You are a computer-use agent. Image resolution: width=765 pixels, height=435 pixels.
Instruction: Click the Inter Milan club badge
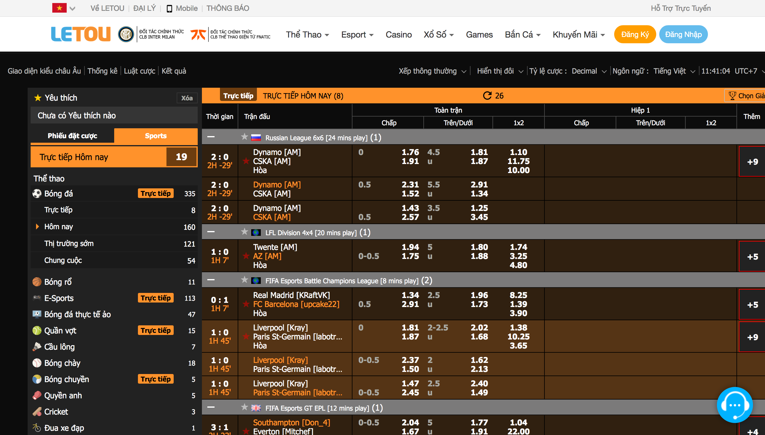coord(126,34)
